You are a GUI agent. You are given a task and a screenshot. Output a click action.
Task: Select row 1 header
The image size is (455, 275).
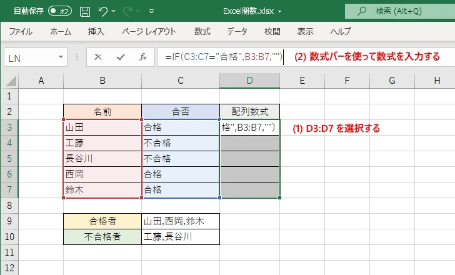pyautogui.click(x=9, y=96)
